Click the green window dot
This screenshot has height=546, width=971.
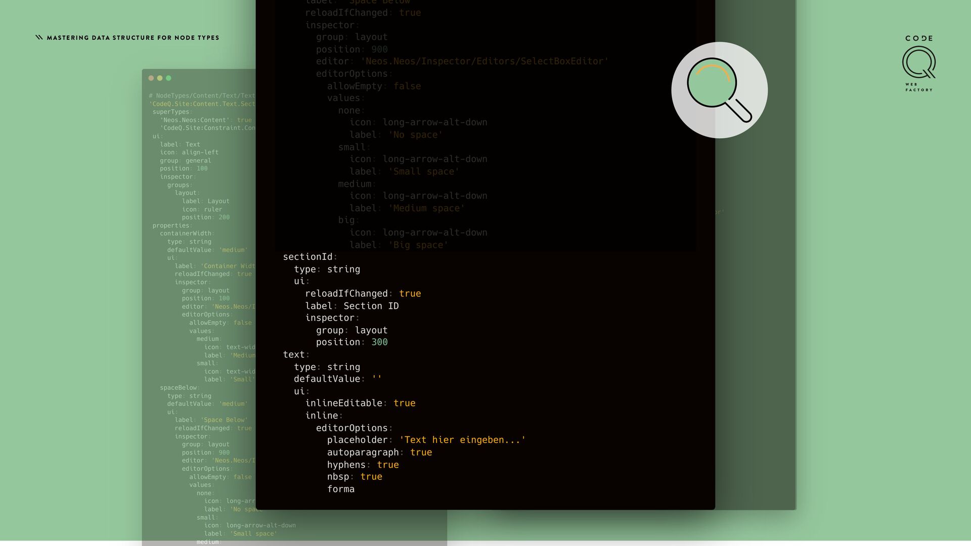pos(168,78)
